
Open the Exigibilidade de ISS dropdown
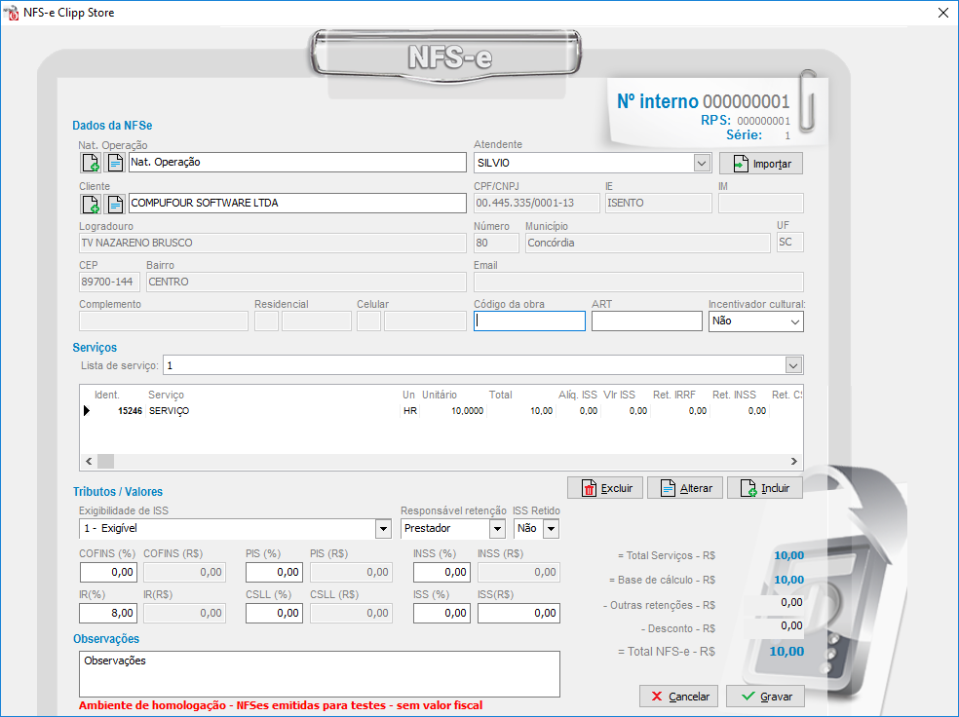383,529
